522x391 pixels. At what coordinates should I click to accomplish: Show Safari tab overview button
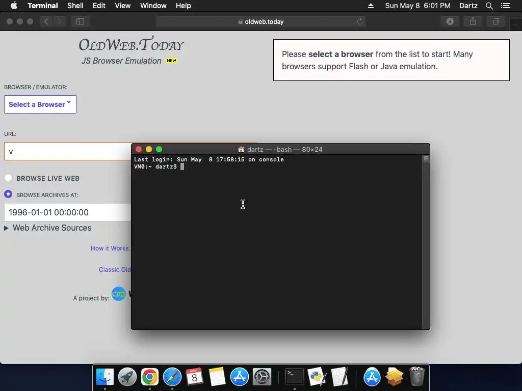495,21
